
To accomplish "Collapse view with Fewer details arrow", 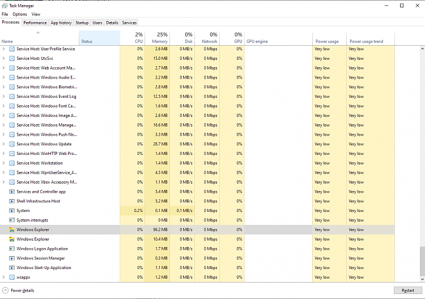I will [5, 291].
